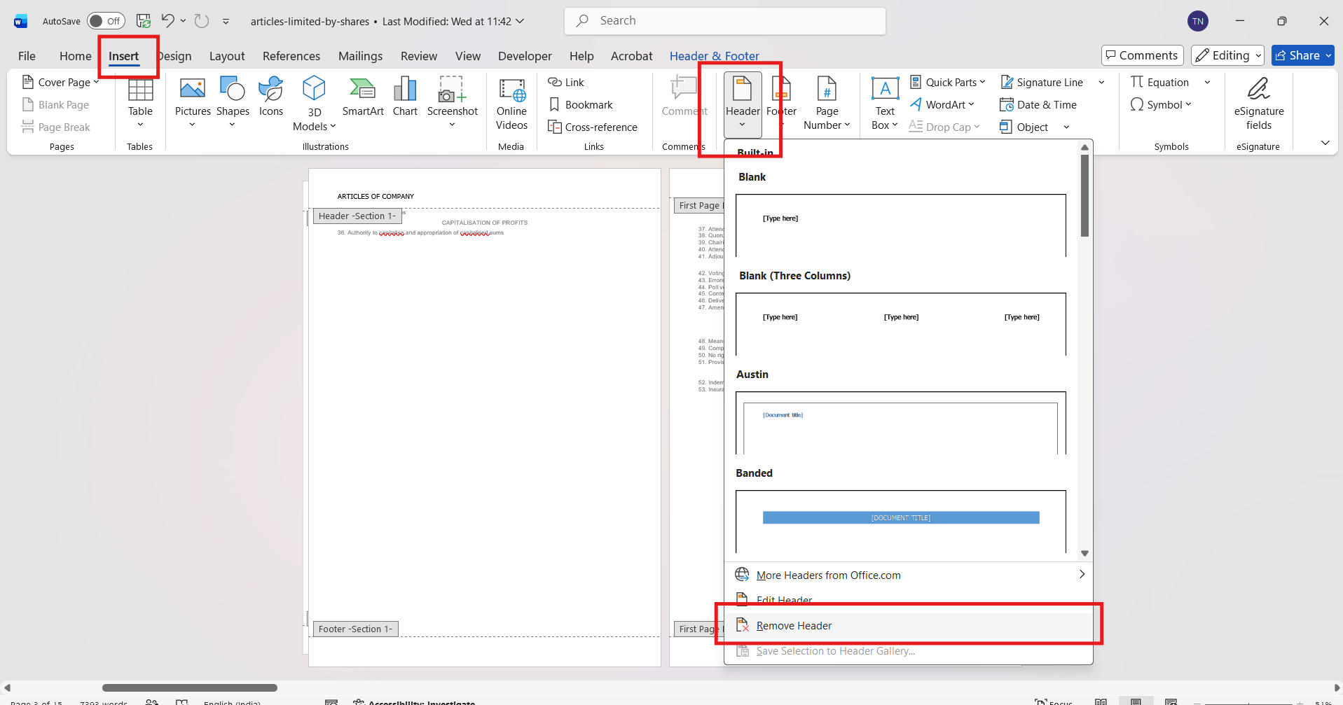
Task: Switch to the Layout tab
Action: coord(227,56)
